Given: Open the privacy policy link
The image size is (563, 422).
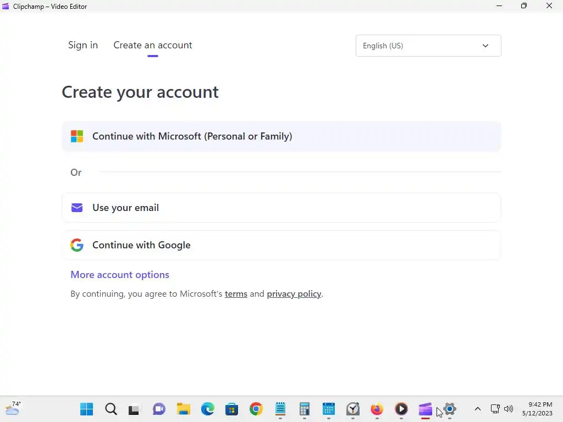Looking at the screenshot, I should pyautogui.click(x=294, y=294).
